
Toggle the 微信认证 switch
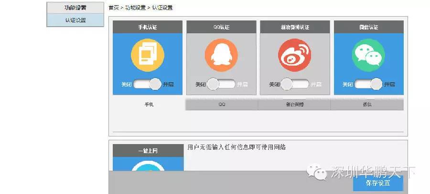368,84
